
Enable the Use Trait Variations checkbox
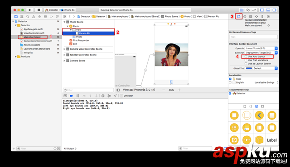click(246, 60)
